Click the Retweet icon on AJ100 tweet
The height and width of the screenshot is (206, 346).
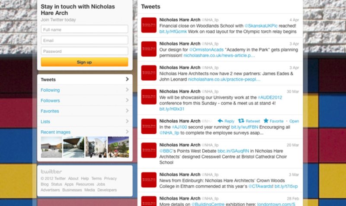(241, 121)
